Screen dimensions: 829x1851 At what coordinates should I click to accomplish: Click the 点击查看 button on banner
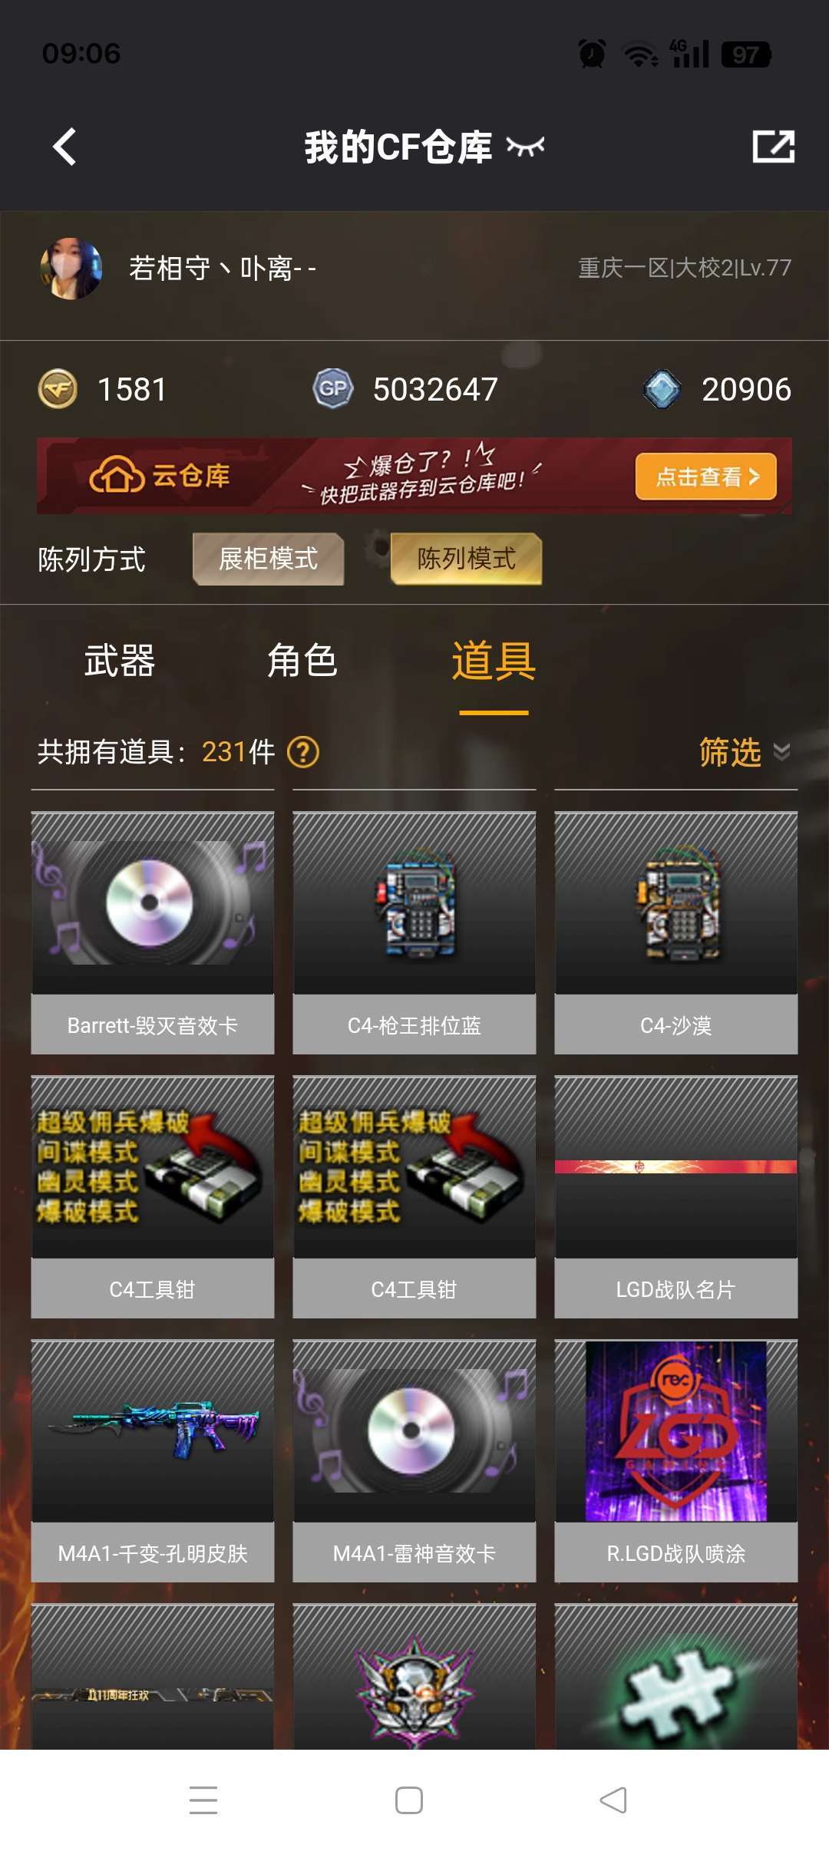pos(706,477)
